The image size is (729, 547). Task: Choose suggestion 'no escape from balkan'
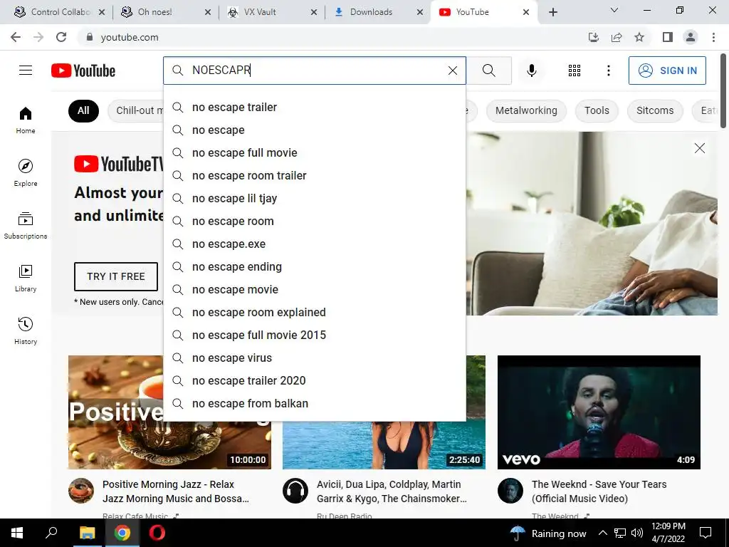click(x=314, y=404)
